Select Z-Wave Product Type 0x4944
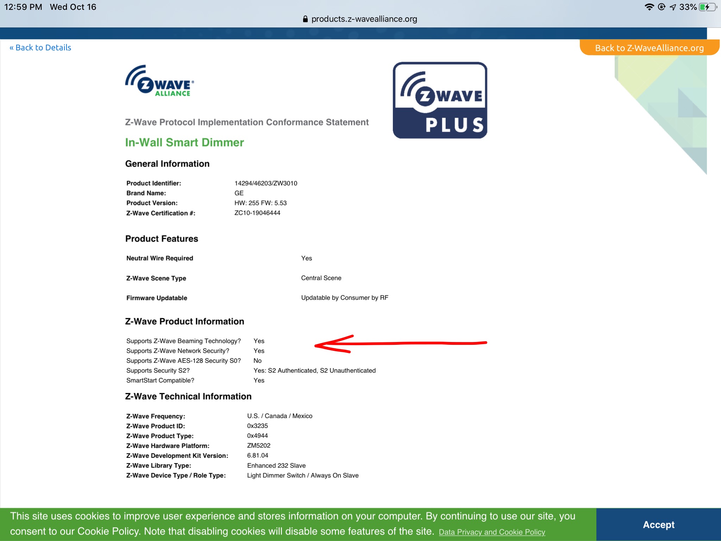Screen dimensions: 721x541 tap(257, 436)
